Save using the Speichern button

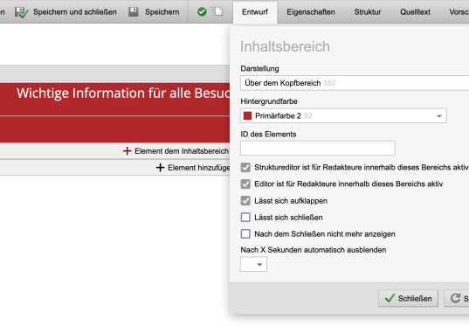pyautogui.click(x=155, y=12)
